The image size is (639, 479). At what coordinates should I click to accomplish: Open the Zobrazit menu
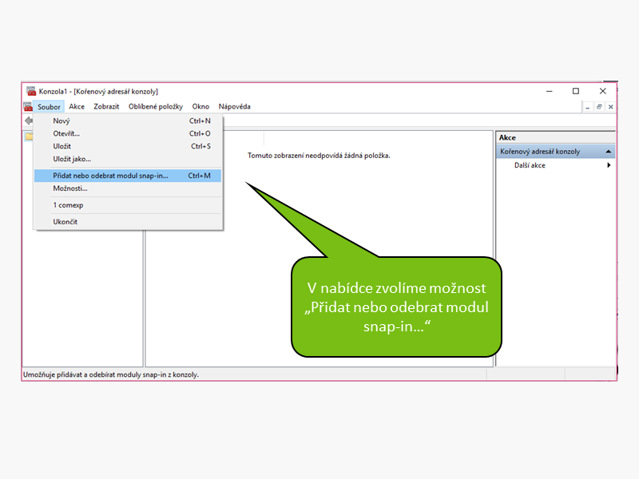pos(106,107)
